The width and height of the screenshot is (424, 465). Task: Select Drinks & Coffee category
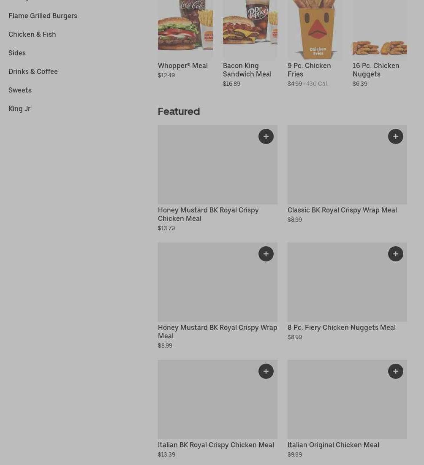tap(33, 71)
